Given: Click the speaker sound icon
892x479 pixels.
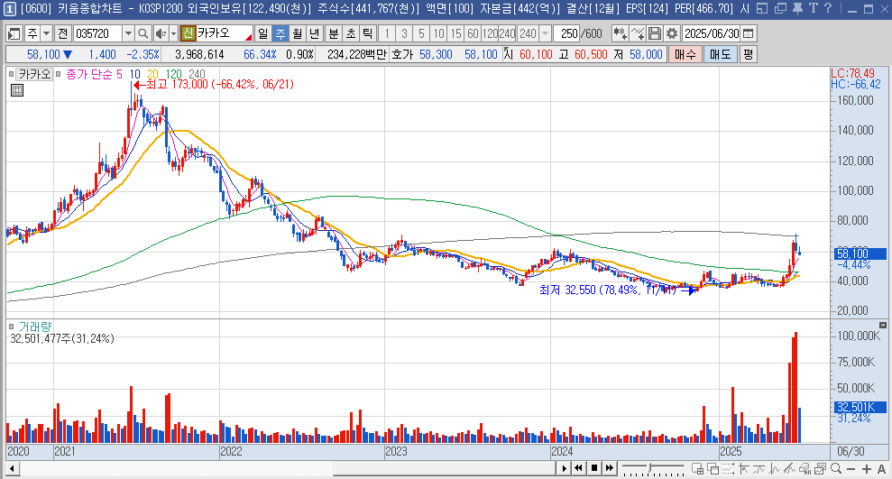Looking at the screenshot, I should pos(161,33).
